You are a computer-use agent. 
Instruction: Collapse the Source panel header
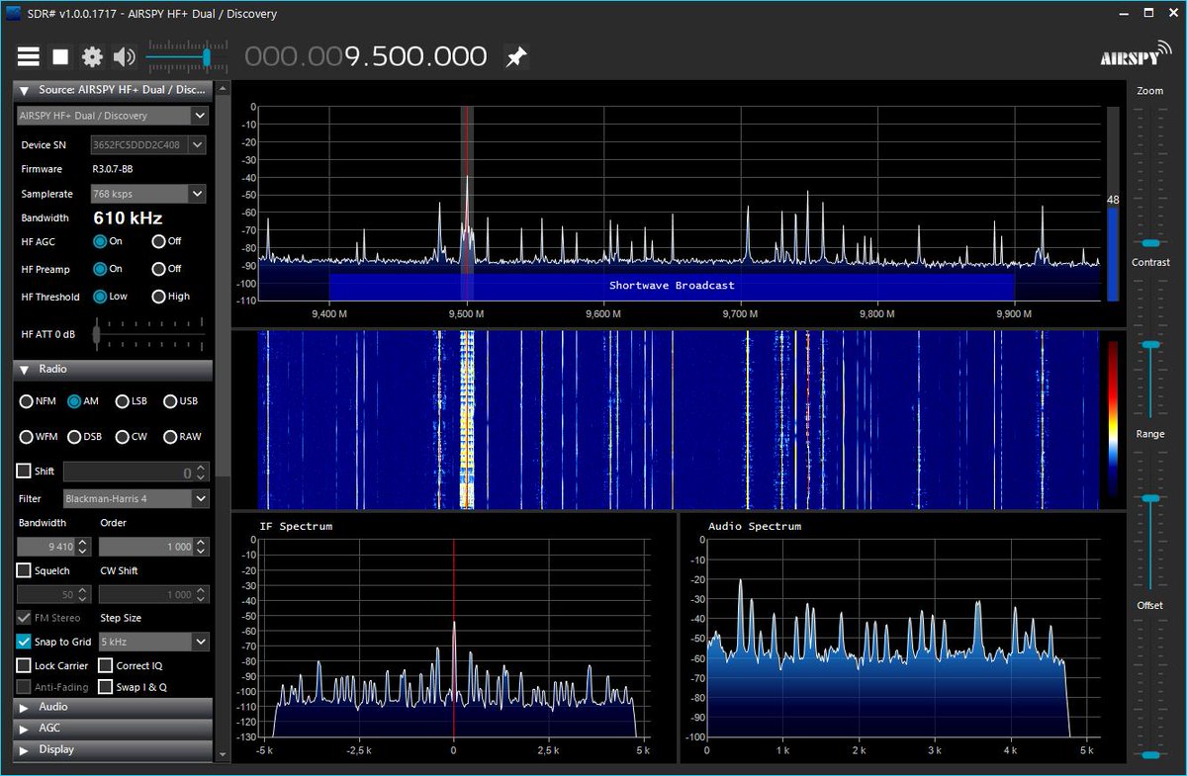point(113,90)
